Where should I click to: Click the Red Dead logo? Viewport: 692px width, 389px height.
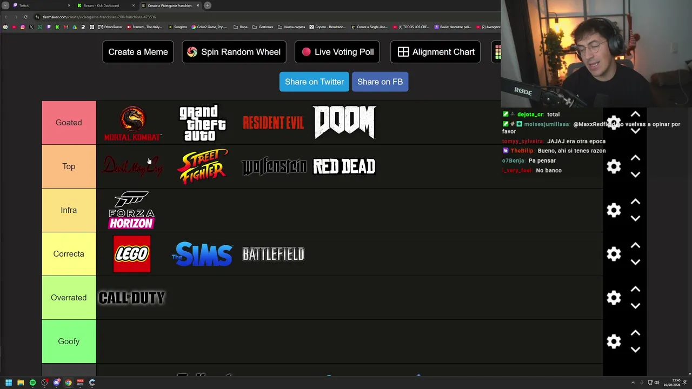tap(344, 166)
